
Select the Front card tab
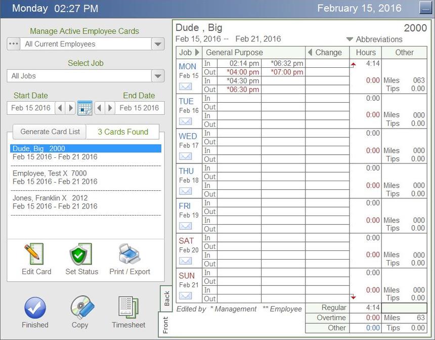[x=167, y=323]
